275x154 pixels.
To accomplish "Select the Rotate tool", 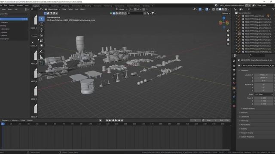I will click(41, 35).
